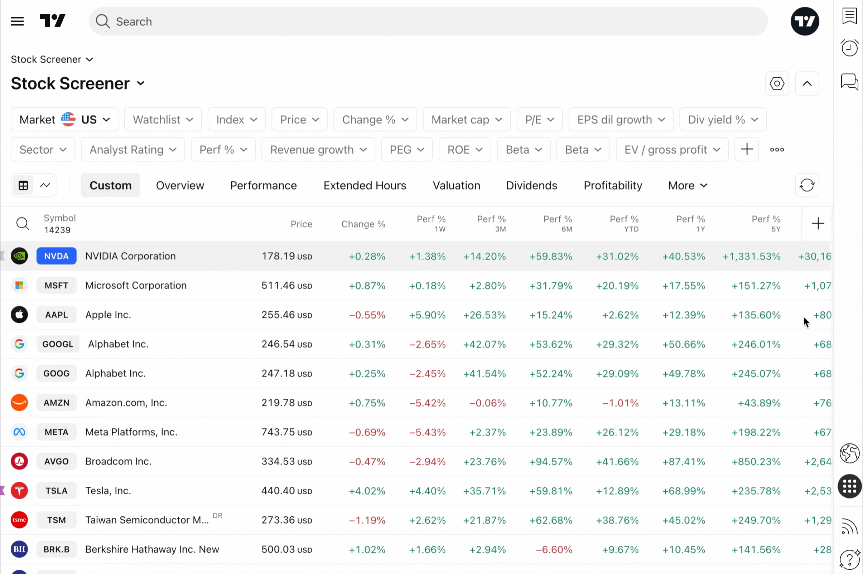Click the top Search field
The width and height of the screenshot is (863, 574).
pos(428,21)
